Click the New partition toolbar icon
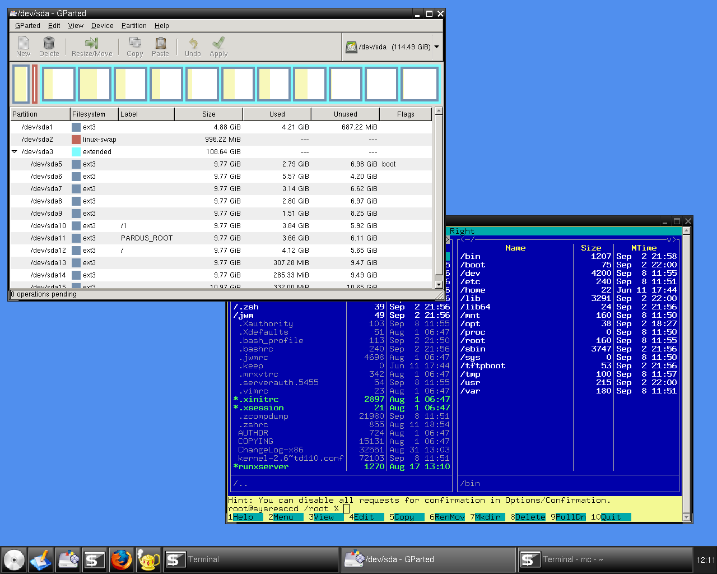 click(23, 47)
